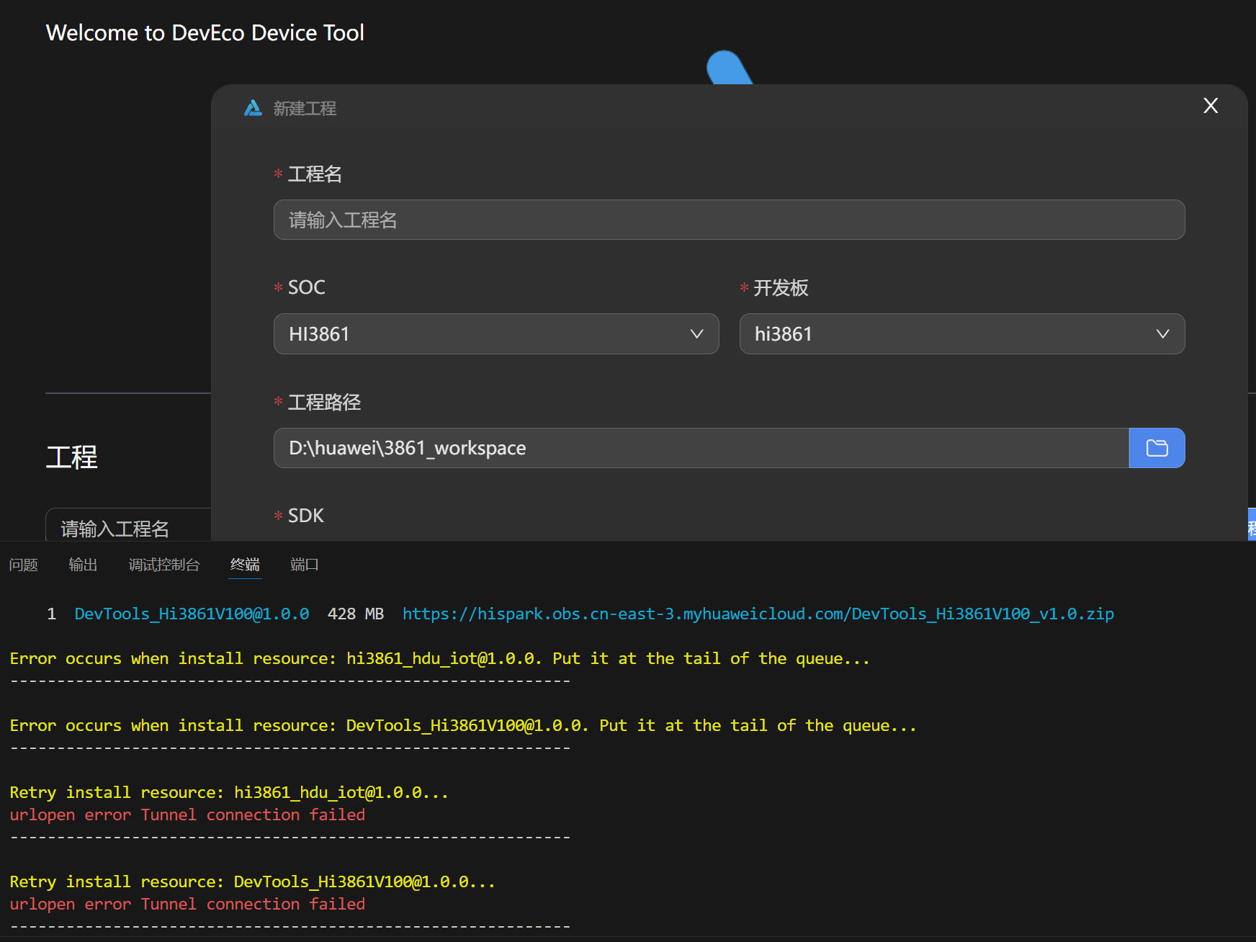Screen dimensions: 1256x942
Task: Click "Welcome to DevEco Device Tool" heading
Action: (205, 32)
